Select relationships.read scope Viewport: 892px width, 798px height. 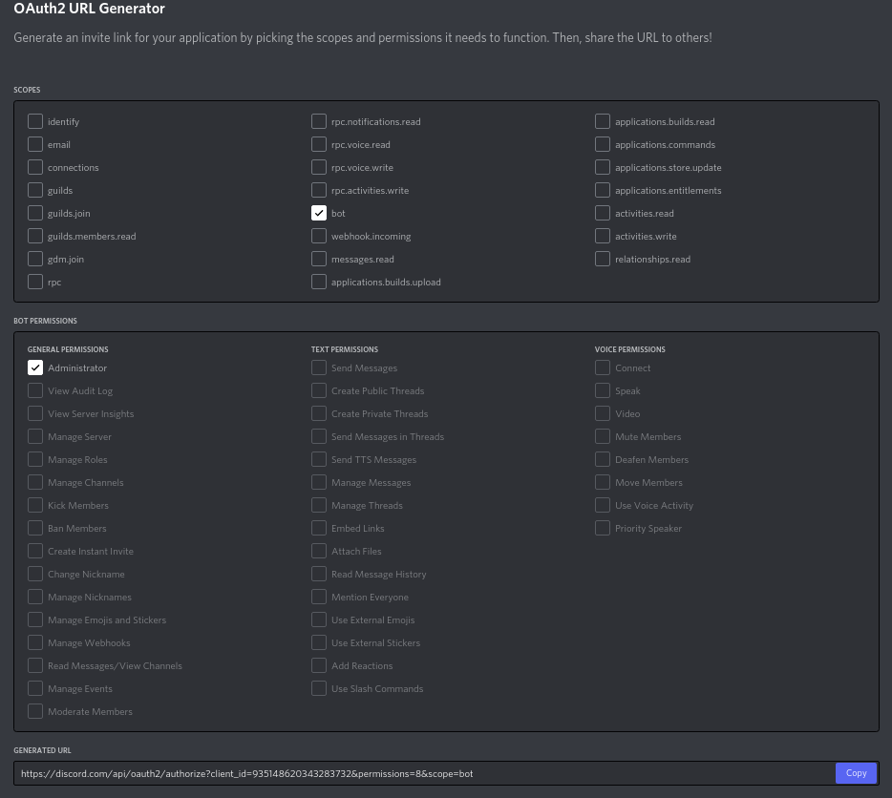coord(603,259)
